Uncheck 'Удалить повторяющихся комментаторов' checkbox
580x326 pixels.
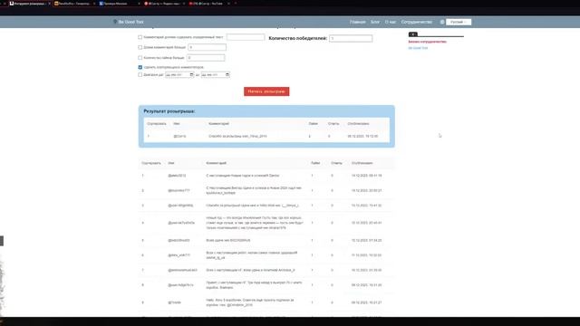140,67
